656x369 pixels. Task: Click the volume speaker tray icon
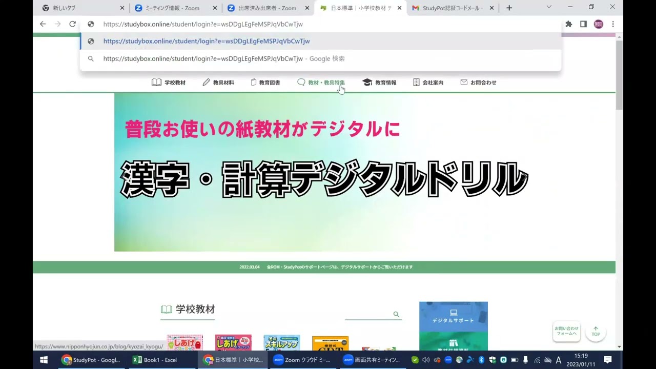(426, 360)
